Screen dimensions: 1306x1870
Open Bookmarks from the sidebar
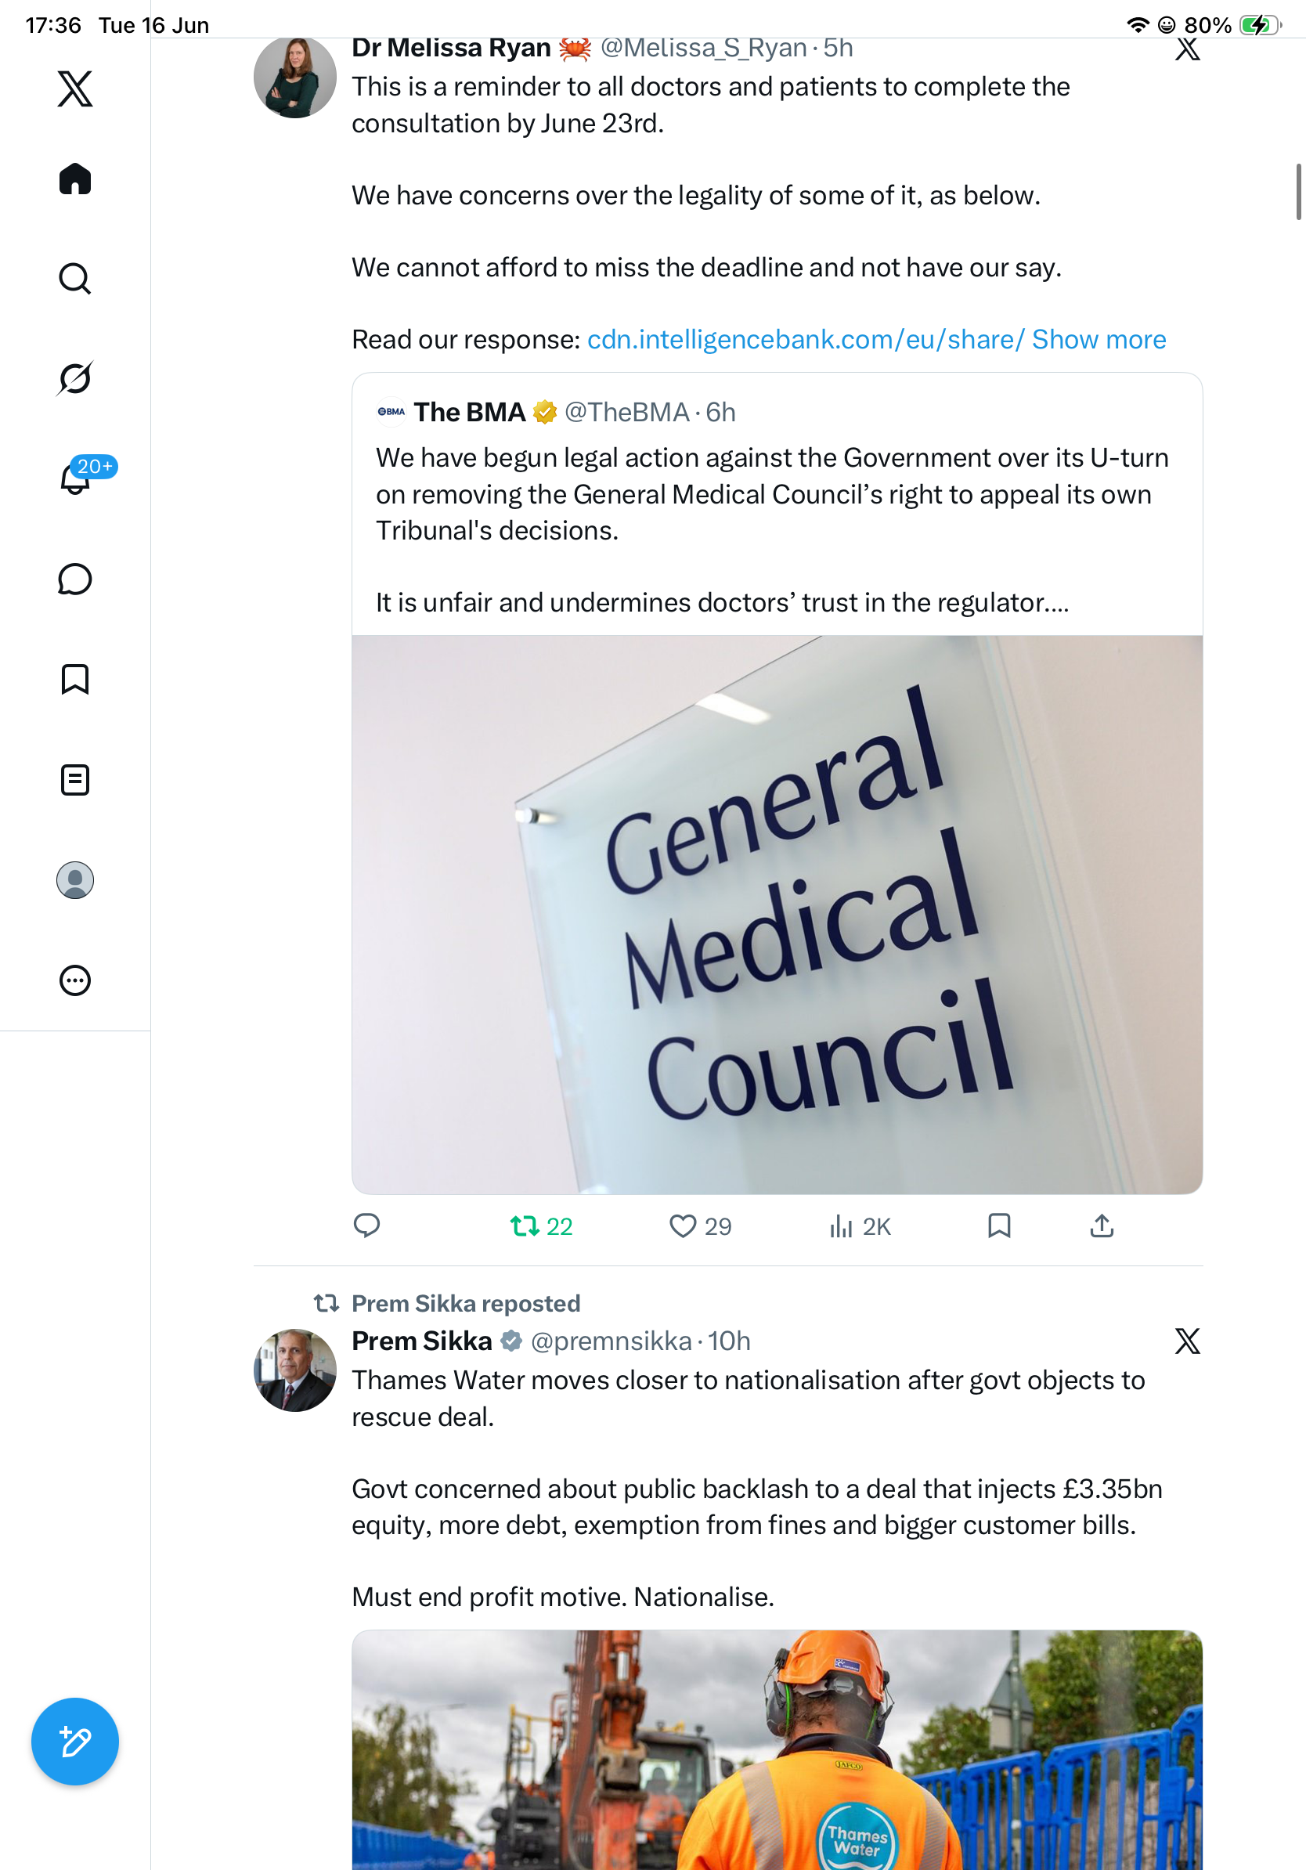coord(75,679)
